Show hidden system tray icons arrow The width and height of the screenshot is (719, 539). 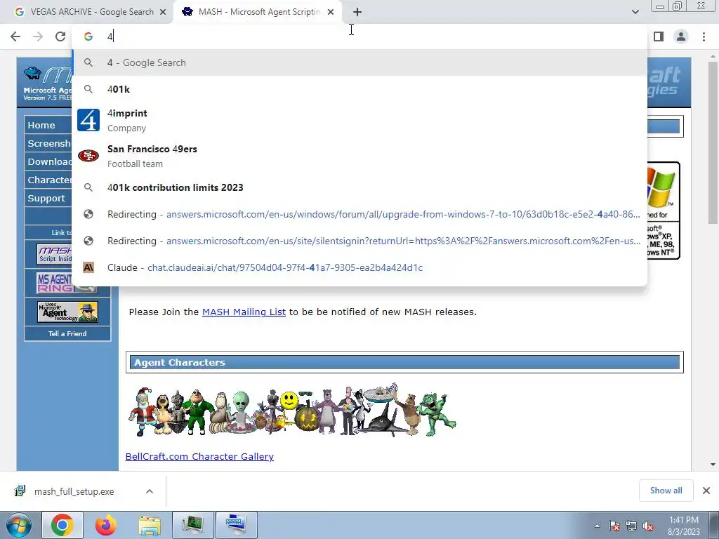click(597, 526)
